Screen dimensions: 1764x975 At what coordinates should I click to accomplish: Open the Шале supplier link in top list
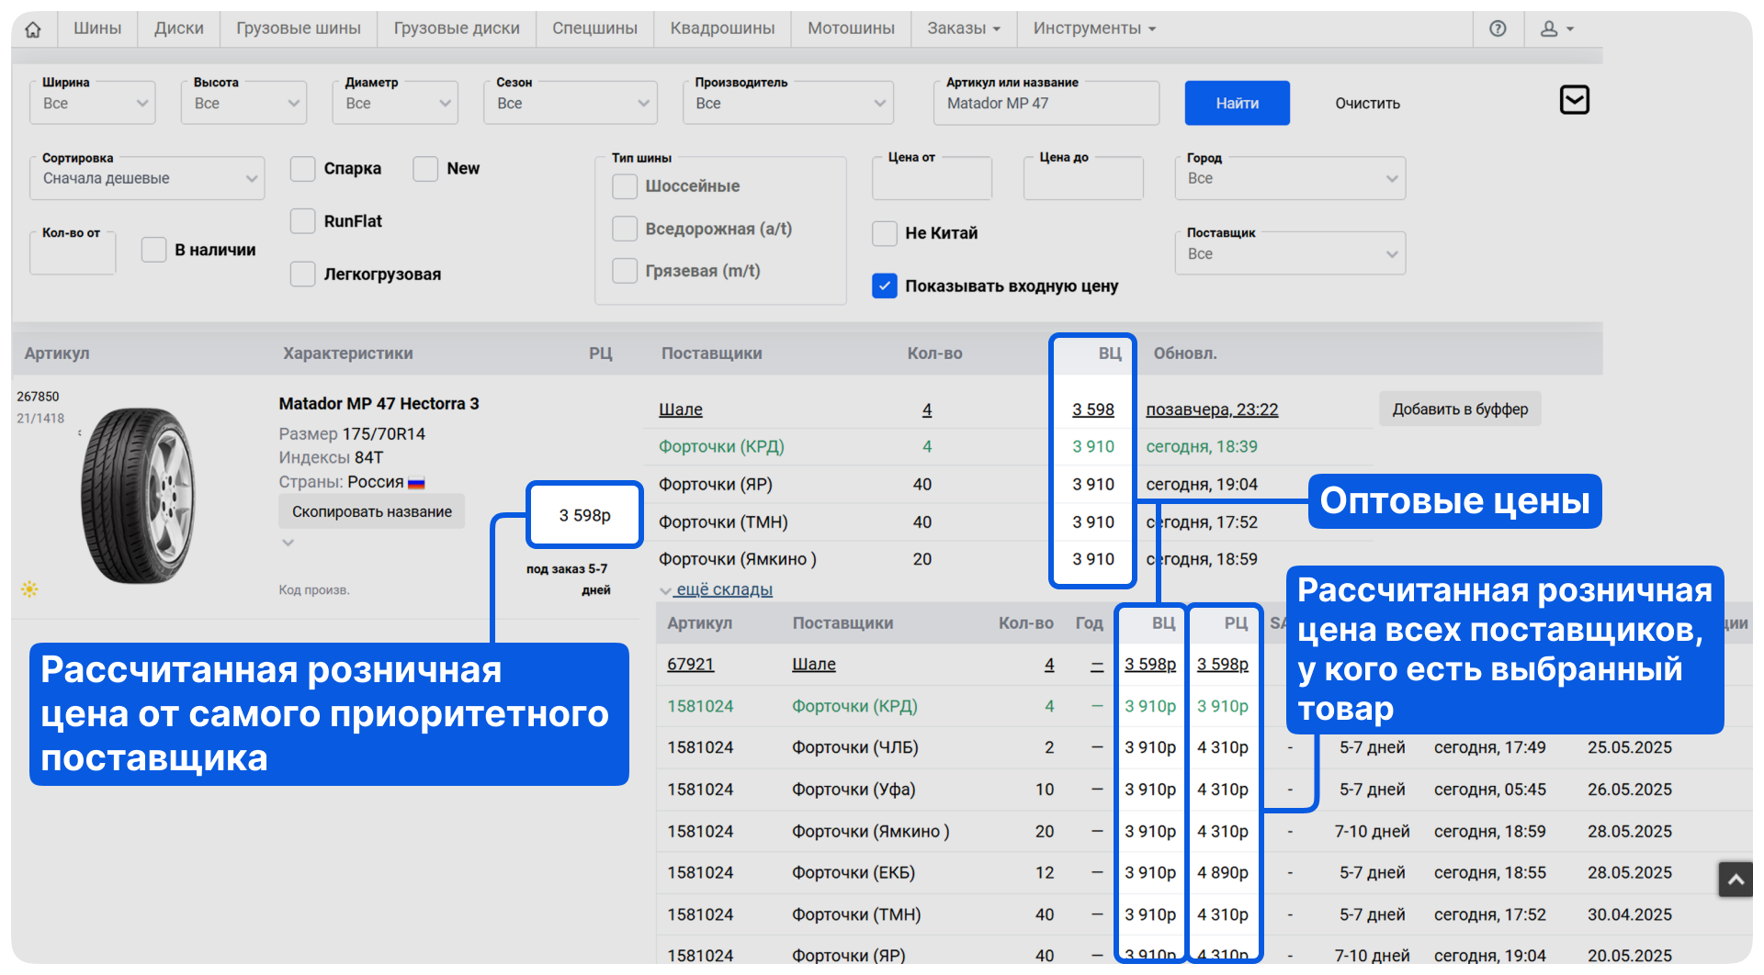[x=681, y=409]
